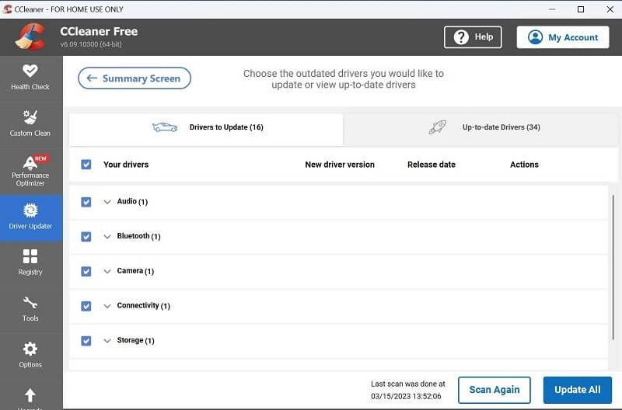Expand the Connectivity driver group
This screenshot has width=622, height=410.
click(x=107, y=306)
